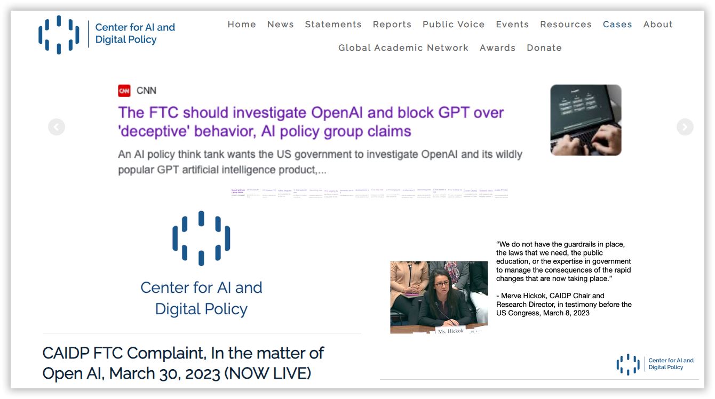The height and width of the screenshot is (399, 715).
Task: Click the CAIDP logo in the header
Action: [59, 34]
